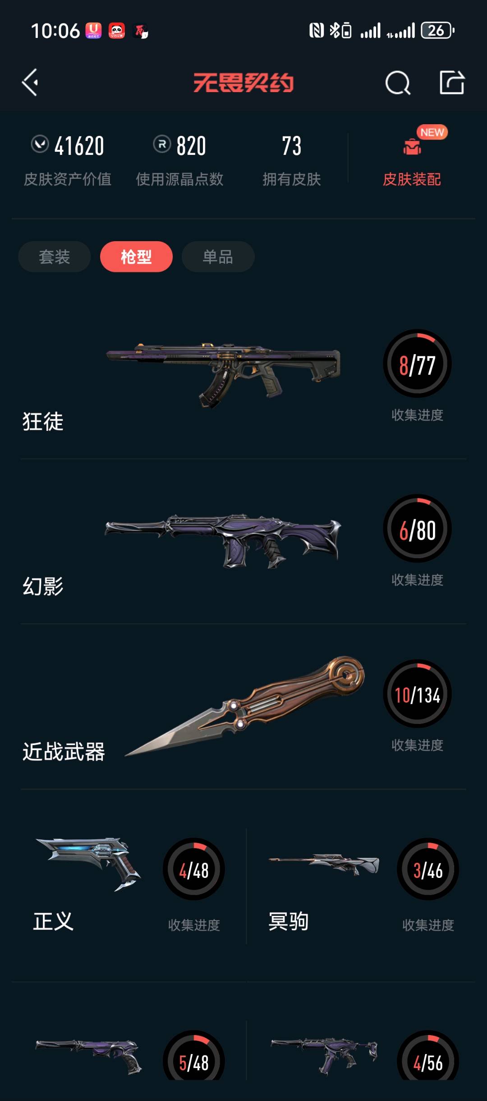Tap the 拥有皮肤 count 73
Image resolution: width=487 pixels, height=1101 pixels.
click(292, 146)
